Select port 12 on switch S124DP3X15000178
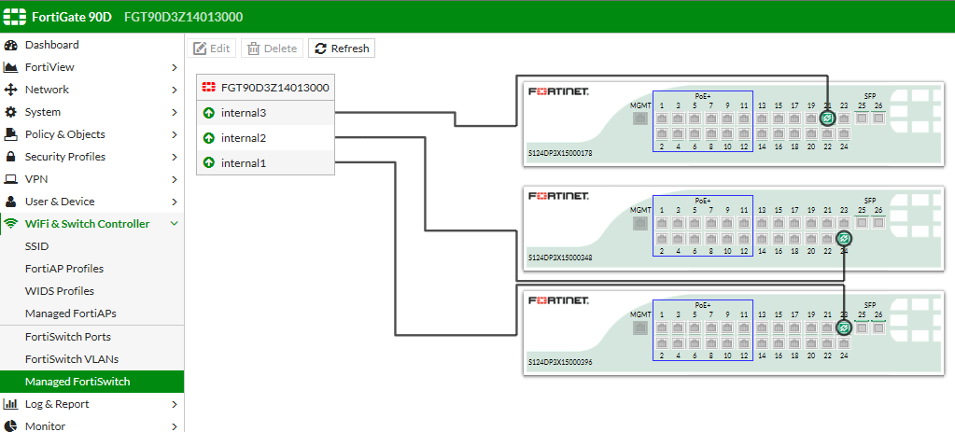This screenshot has width=955, height=432. (744, 133)
